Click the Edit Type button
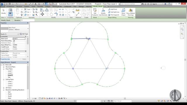The height and width of the screenshot is (105, 187). pyautogui.click(x=24, y=34)
